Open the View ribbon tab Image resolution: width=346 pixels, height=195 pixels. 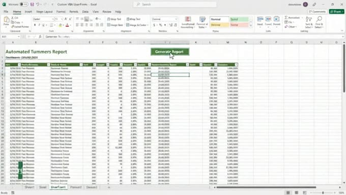(95, 12)
